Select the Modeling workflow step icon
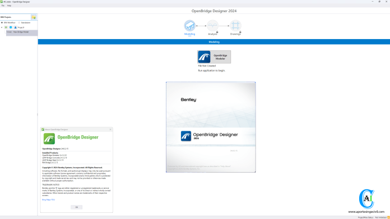 189,26
